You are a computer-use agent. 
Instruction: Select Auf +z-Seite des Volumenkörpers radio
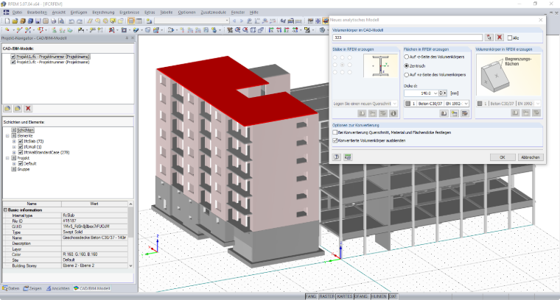tap(407, 75)
